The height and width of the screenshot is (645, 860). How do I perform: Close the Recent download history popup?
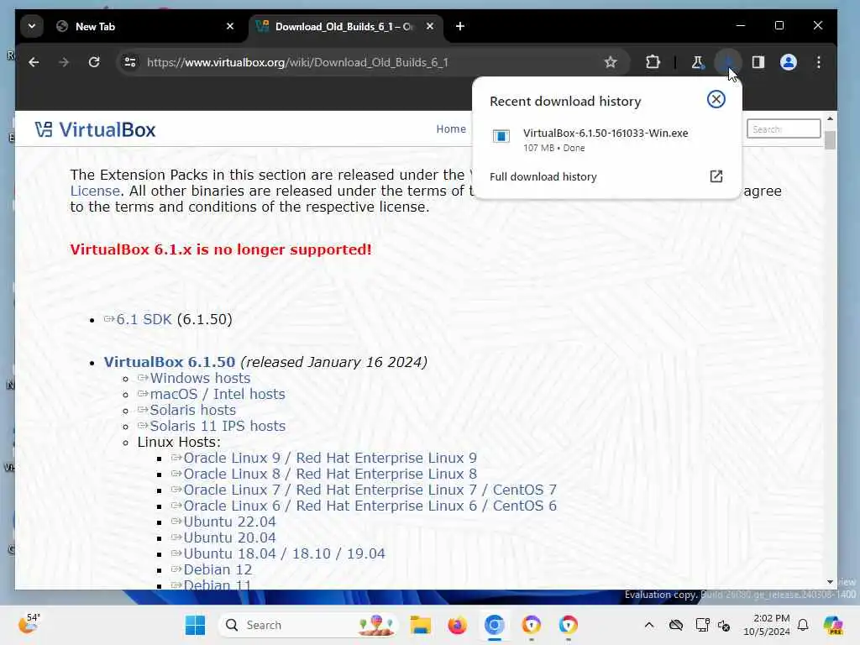(716, 99)
